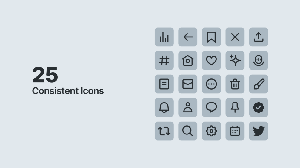Image resolution: width=300 pixels, height=168 pixels.
Task: Click the microphone spaces icon
Action: pyautogui.click(x=259, y=60)
